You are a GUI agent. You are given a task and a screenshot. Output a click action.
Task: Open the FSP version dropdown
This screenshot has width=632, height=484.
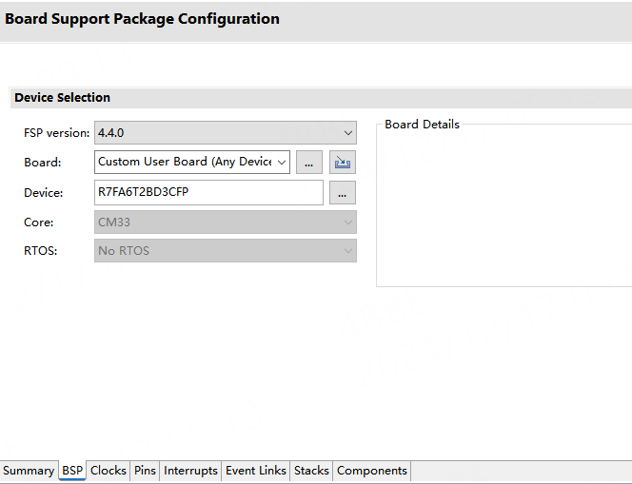point(225,133)
